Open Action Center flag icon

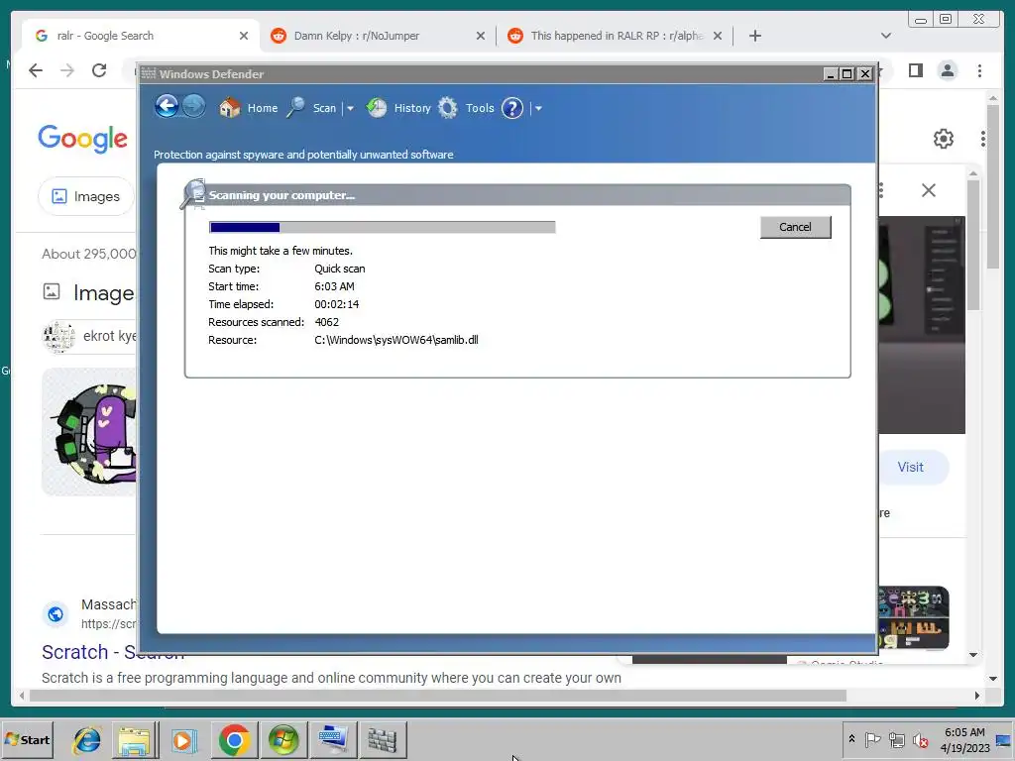[x=872, y=739]
